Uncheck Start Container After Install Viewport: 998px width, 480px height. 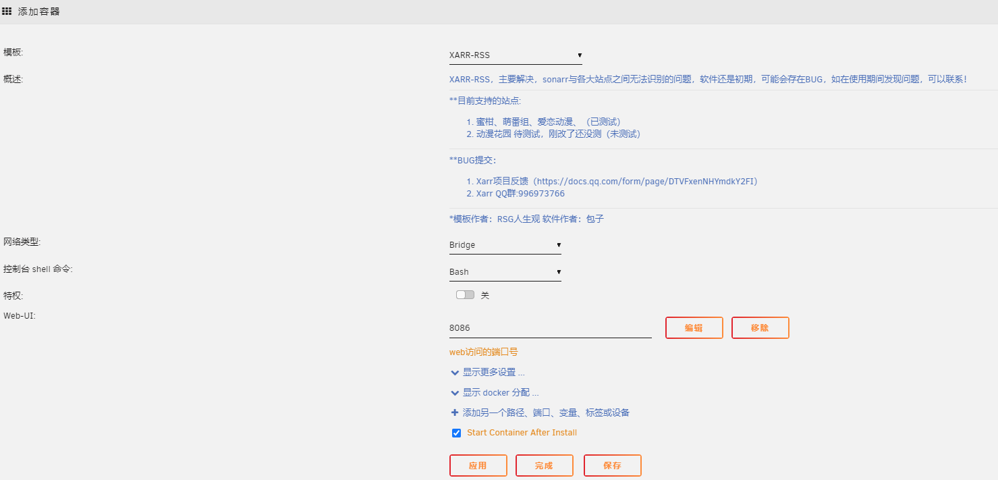(x=456, y=433)
